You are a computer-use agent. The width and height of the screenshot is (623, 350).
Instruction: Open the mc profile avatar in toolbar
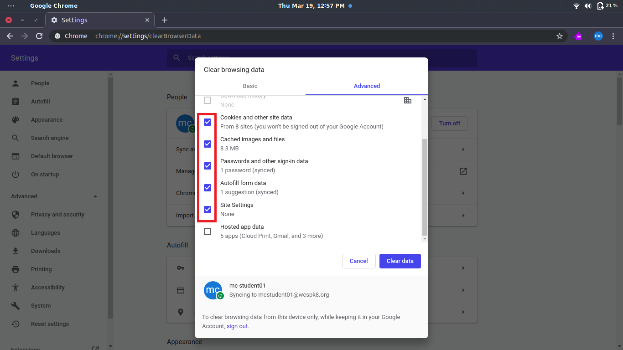coord(598,36)
